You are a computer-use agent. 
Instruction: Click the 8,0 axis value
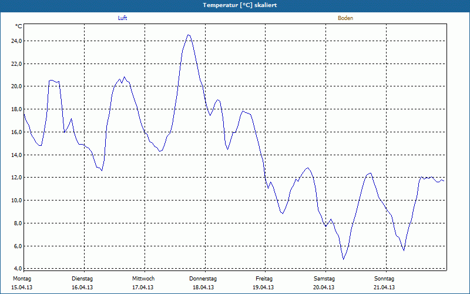click(18, 223)
